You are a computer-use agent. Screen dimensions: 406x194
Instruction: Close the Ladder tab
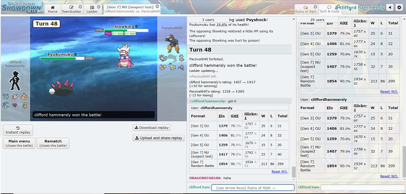[99, 7]
